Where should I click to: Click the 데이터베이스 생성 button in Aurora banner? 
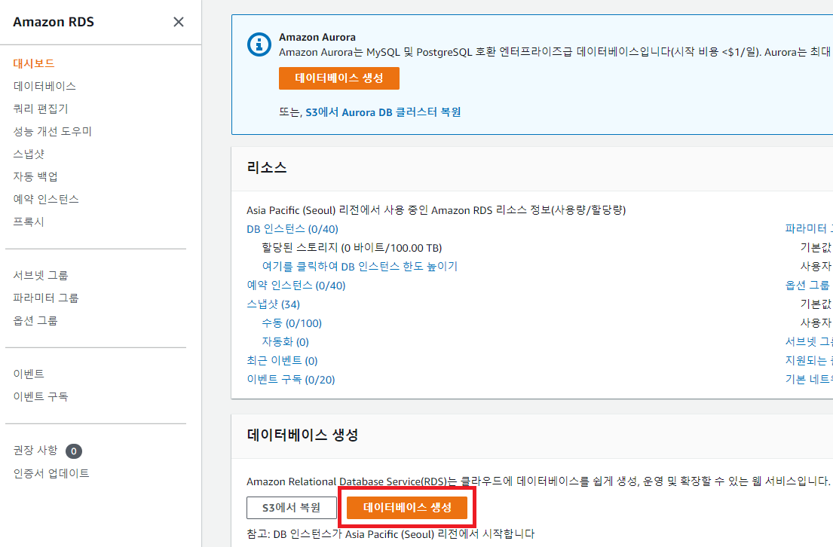339,78
